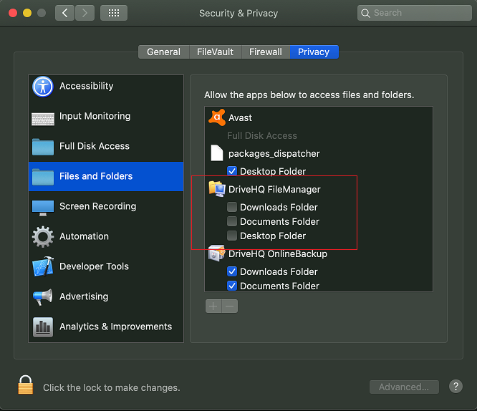Check Downloads Folder under DriveHQ FileManager
This screenshot has width=477, height=411.
(232, 207)
